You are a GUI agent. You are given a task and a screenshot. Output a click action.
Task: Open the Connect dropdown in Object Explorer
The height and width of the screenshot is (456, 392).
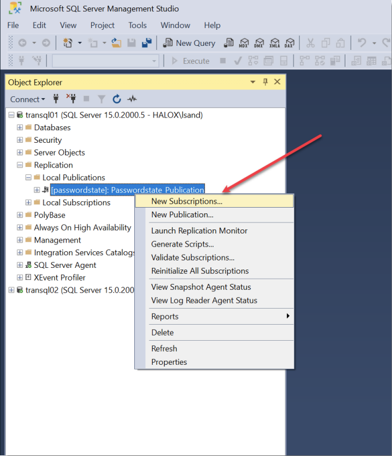pyautogui.click(x=28, y=99)
